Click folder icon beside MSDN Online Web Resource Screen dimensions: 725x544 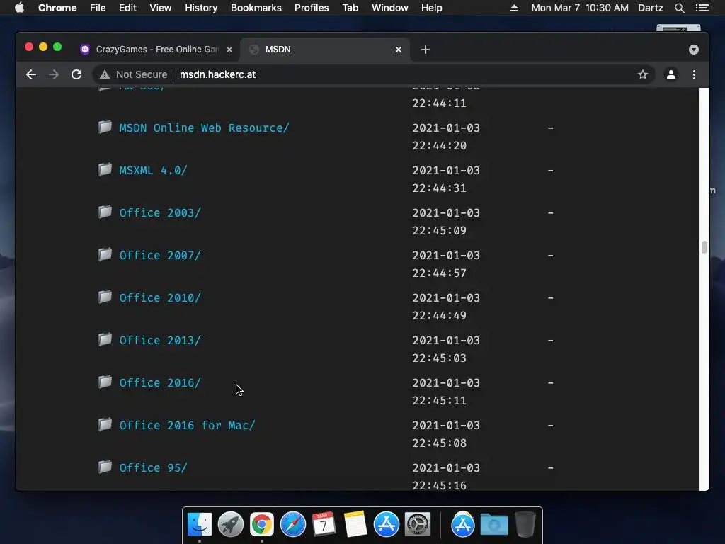105,127
